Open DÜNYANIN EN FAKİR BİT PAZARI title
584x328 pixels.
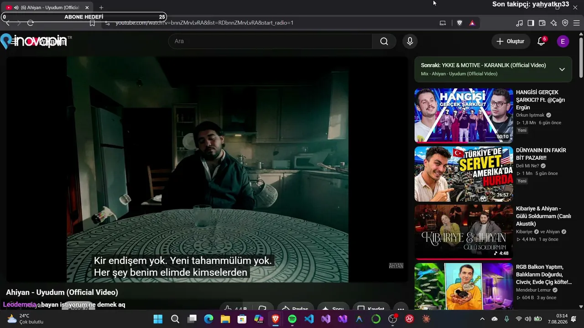541,154
